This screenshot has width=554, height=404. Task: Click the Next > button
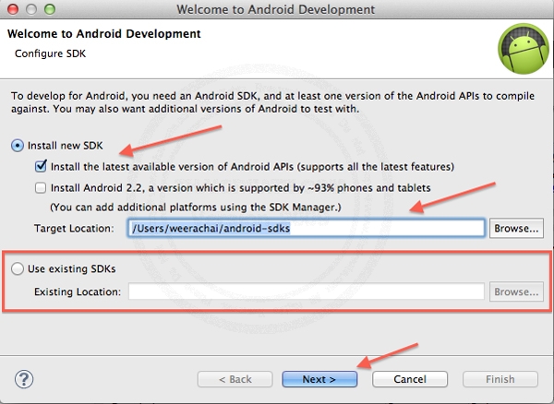319,379
